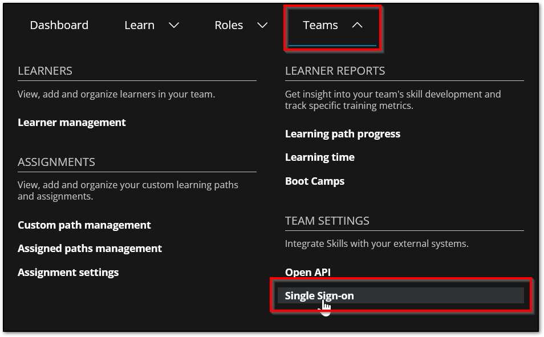This screenshot has height=337, width=544.
Task: Open the Open API settings
Action: click(x=308, y=272)
